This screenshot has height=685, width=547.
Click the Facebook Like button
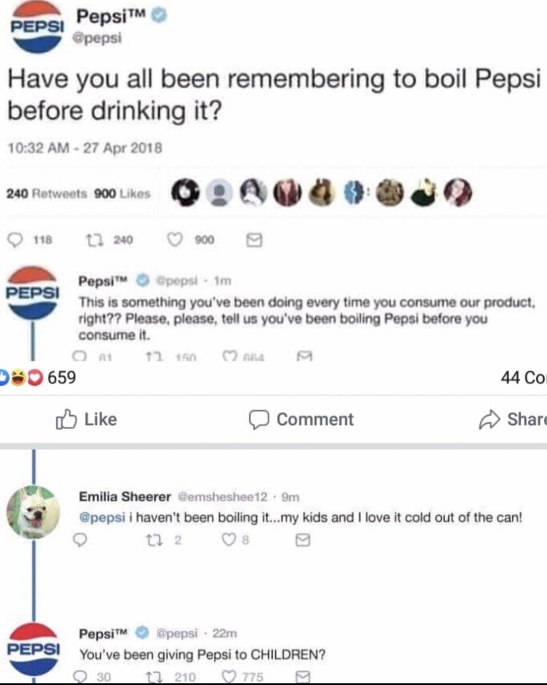pyautogui.click(x=86, y=419)
